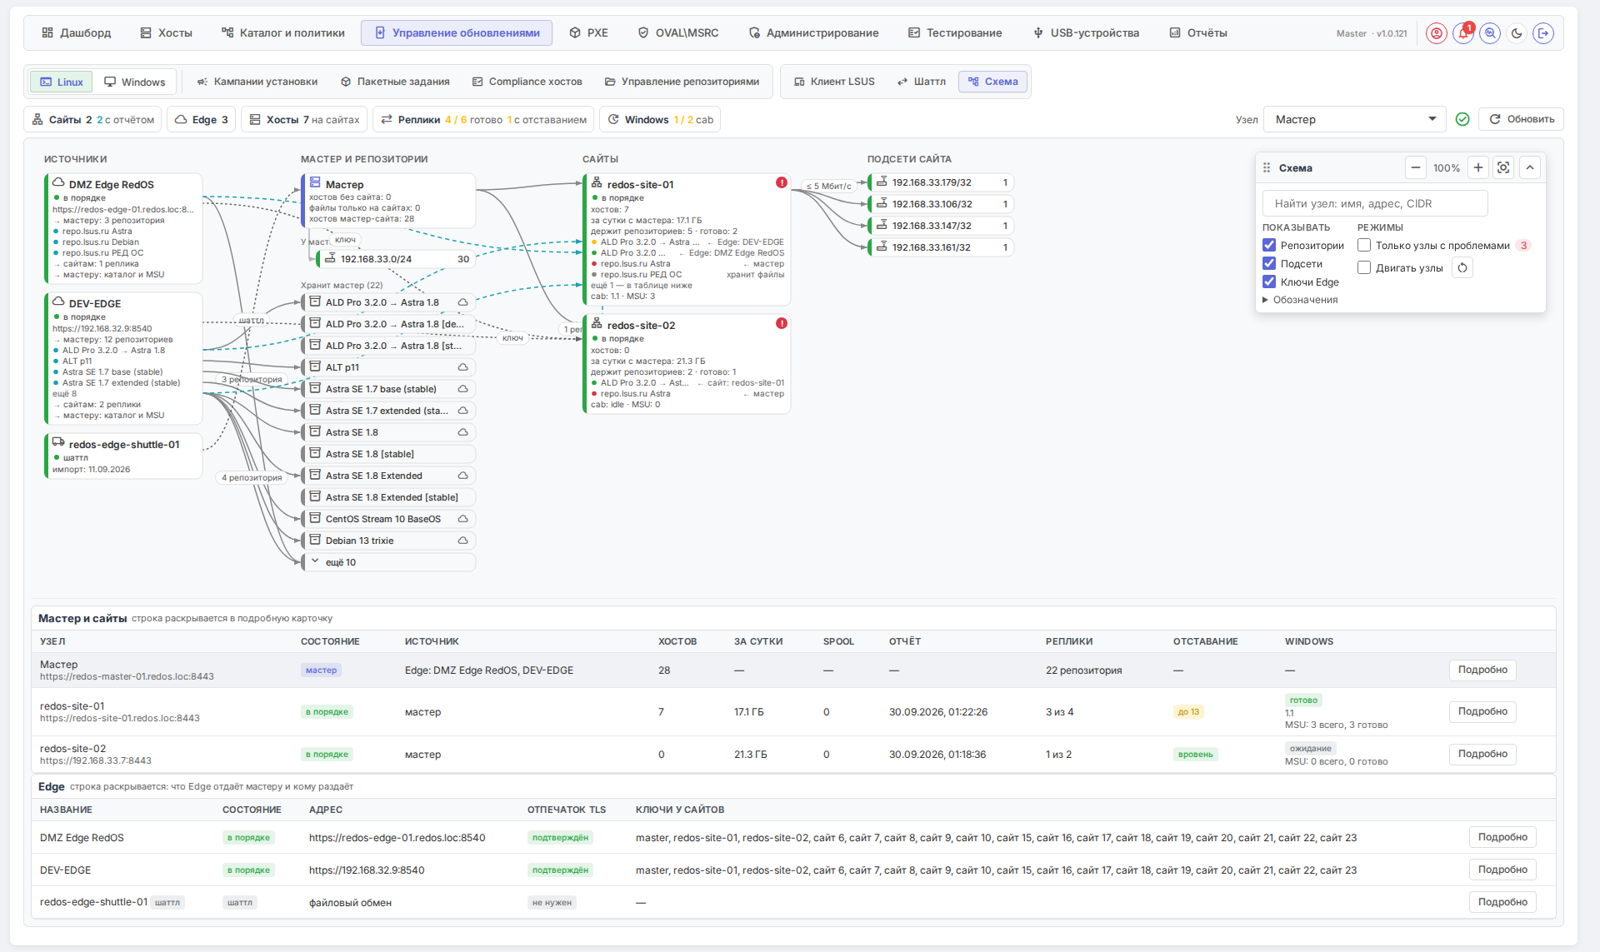Click red alert icon on redos-site-01

[x=782, y=182]
